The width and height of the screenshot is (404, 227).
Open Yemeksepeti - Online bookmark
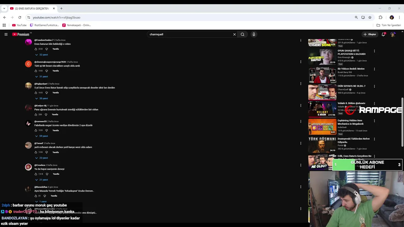tap(77, 25)
